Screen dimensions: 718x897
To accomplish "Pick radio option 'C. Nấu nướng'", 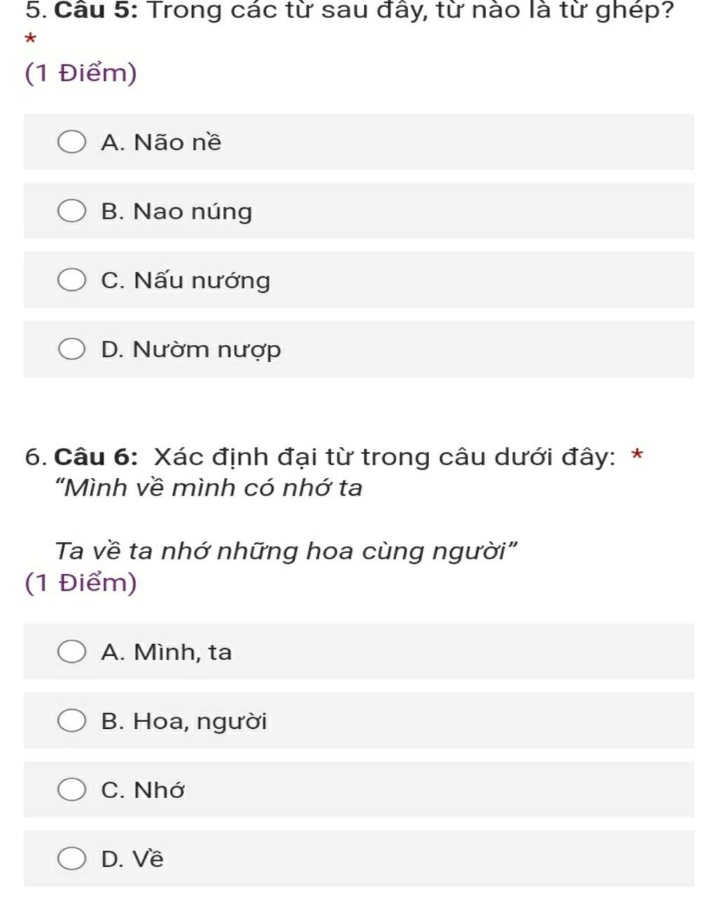I will 72,280.
